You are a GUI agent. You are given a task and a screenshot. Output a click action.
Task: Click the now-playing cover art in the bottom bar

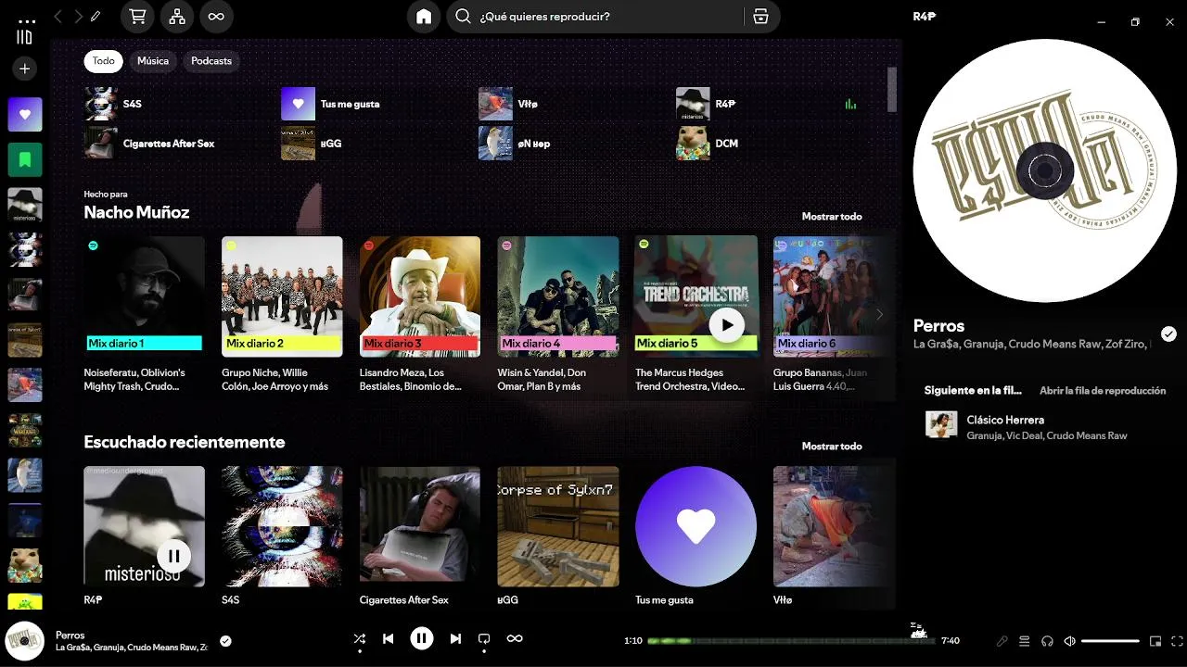(25, 641)
